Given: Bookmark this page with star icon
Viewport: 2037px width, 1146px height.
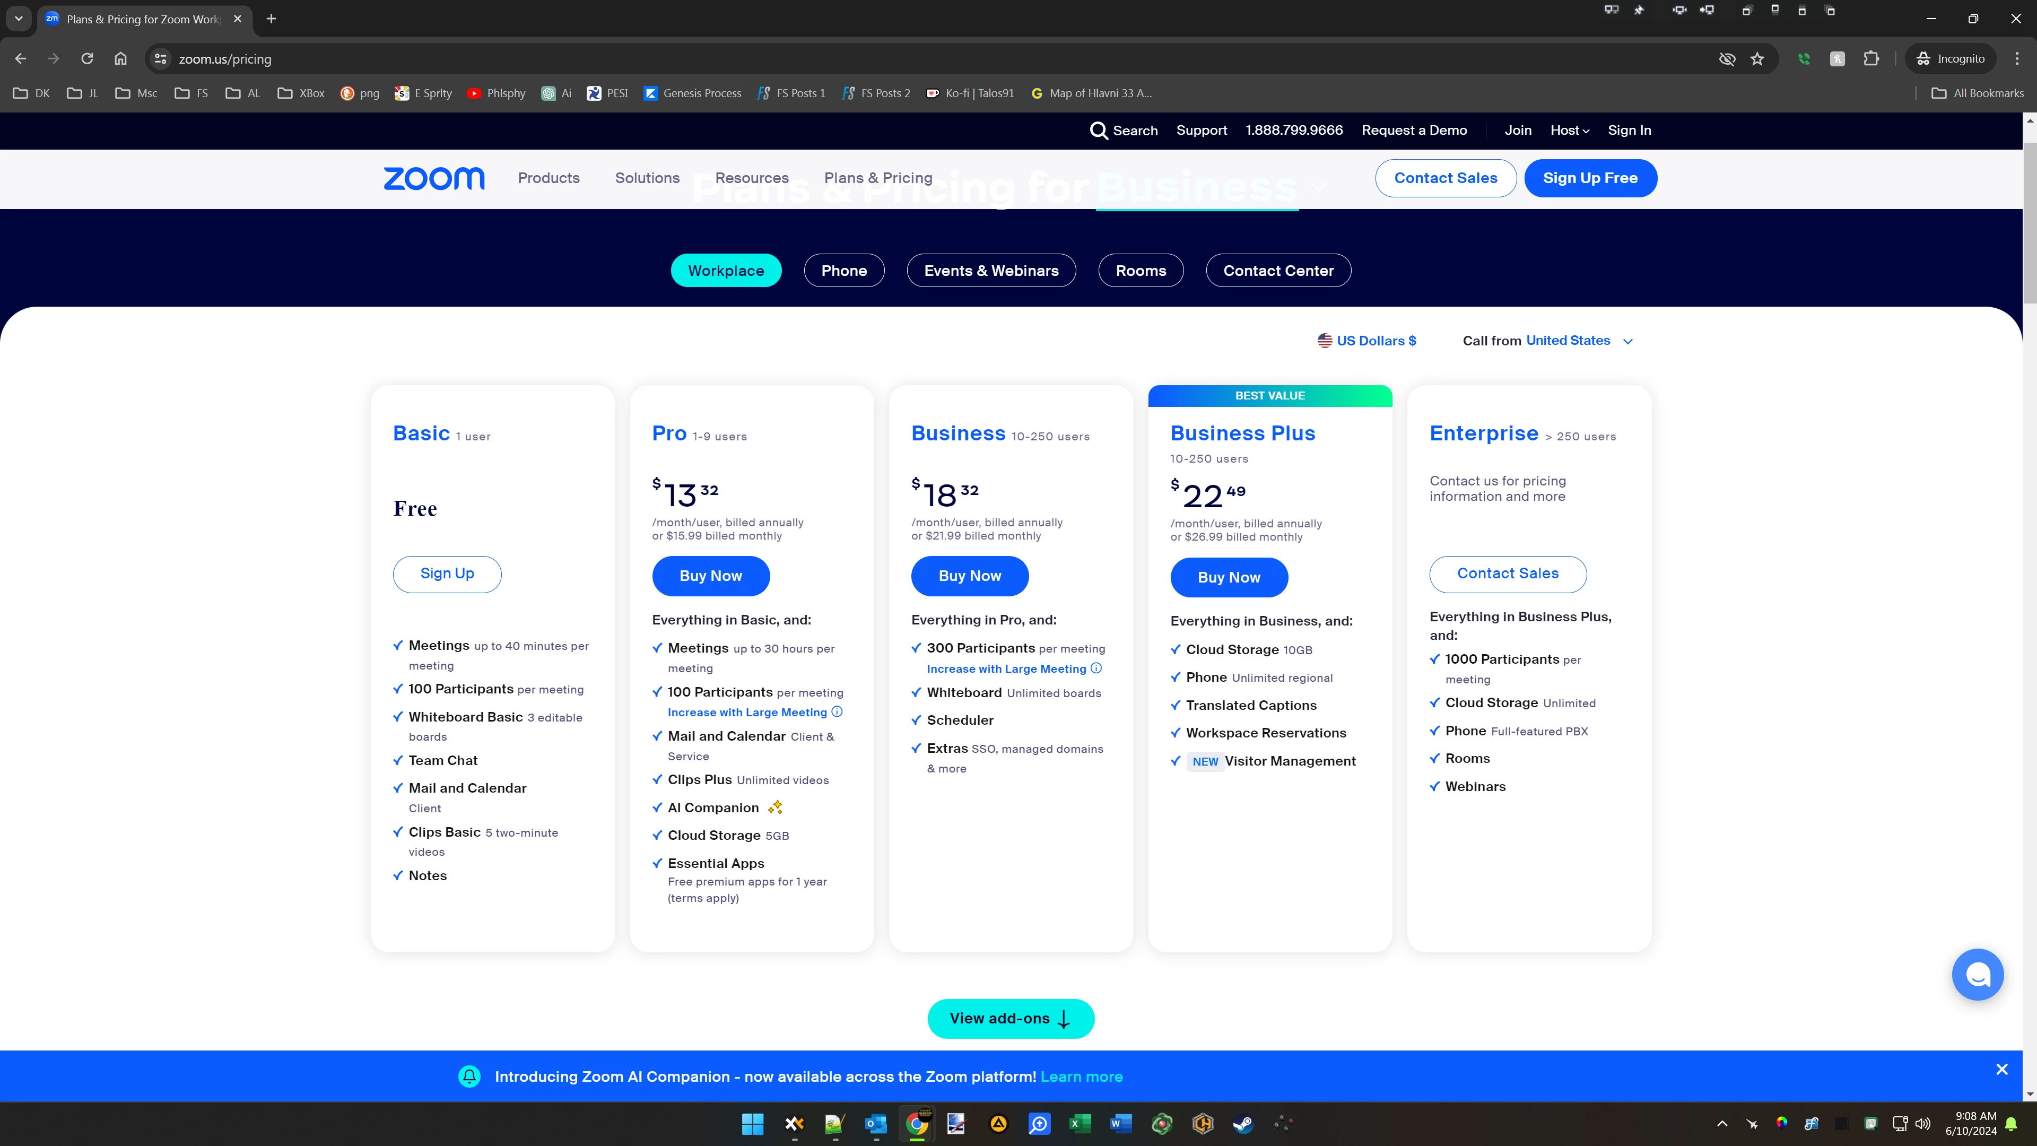Looking at the screenshot, I should [x=1757, y=58].
